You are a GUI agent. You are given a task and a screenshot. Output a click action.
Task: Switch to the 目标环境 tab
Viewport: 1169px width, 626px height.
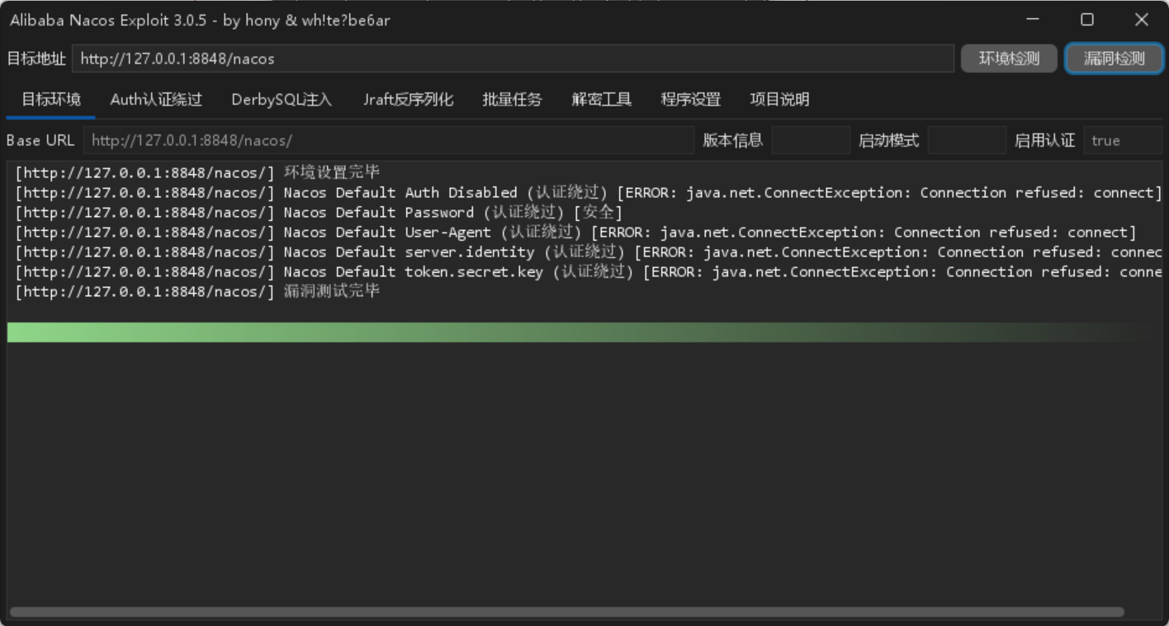pos(51,100)
